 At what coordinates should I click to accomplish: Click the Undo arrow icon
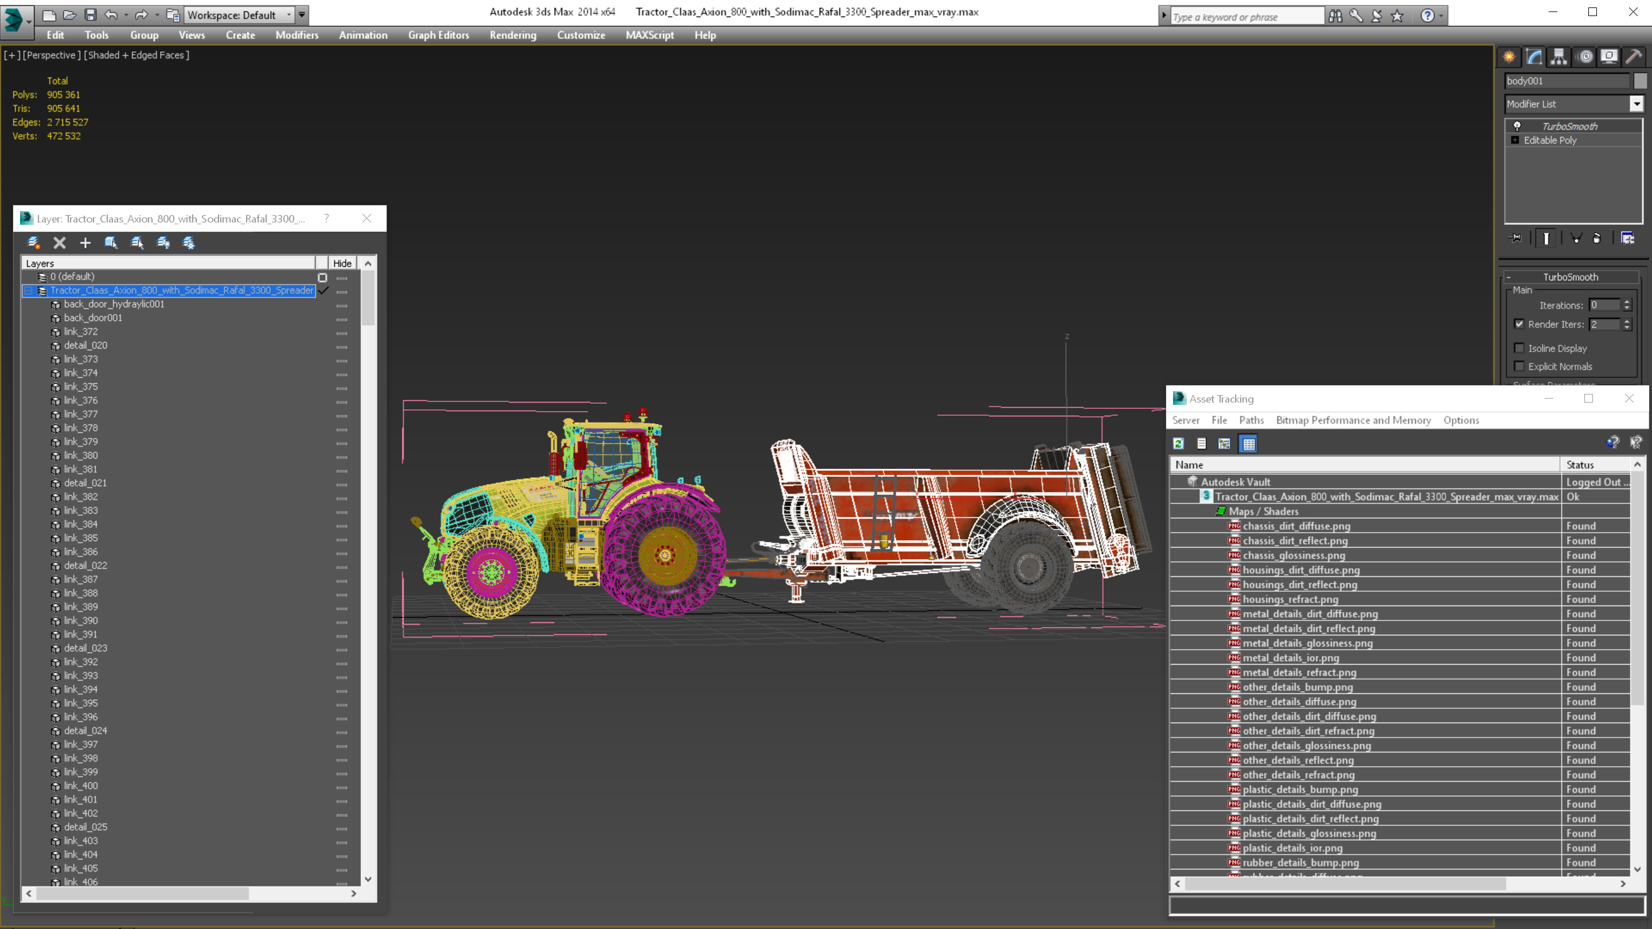[x=111, y=14]
